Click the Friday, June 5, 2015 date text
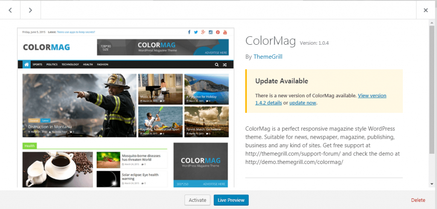The height and width of the screenshot is (209, 437). [34, 32]
